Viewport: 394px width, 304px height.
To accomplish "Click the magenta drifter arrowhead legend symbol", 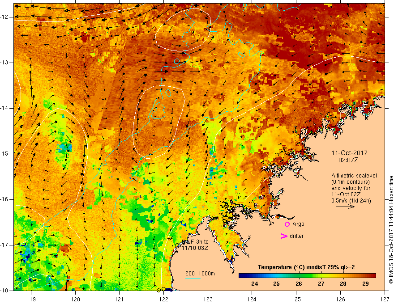I will pos(284,236).
